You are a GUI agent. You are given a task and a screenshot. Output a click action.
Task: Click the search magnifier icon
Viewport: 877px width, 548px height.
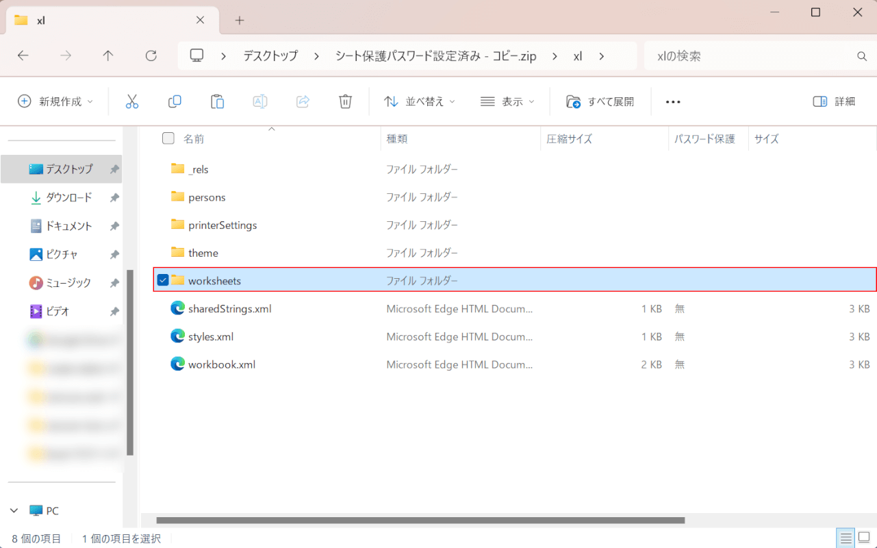(862, 56)
